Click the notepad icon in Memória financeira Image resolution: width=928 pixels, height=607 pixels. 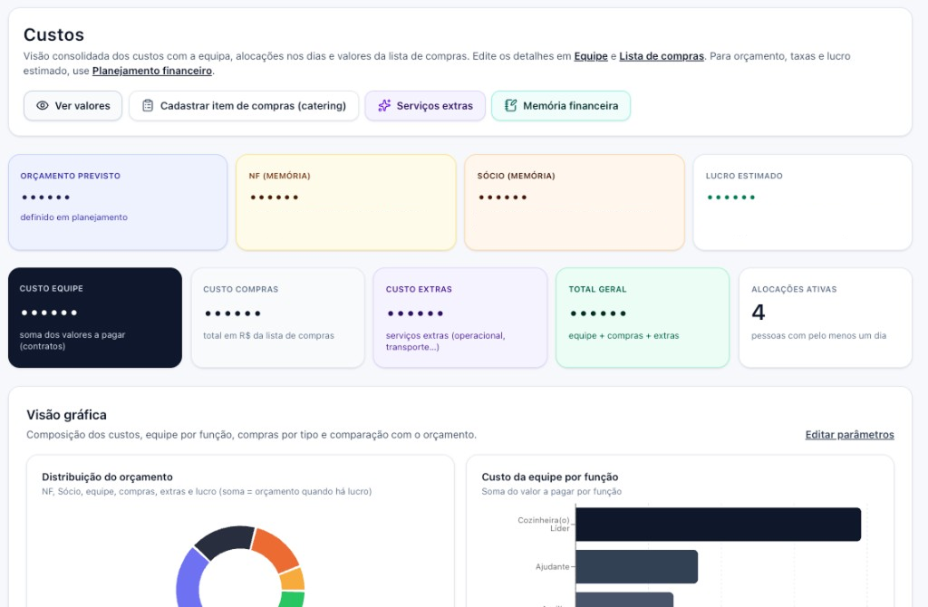[510, 105]
